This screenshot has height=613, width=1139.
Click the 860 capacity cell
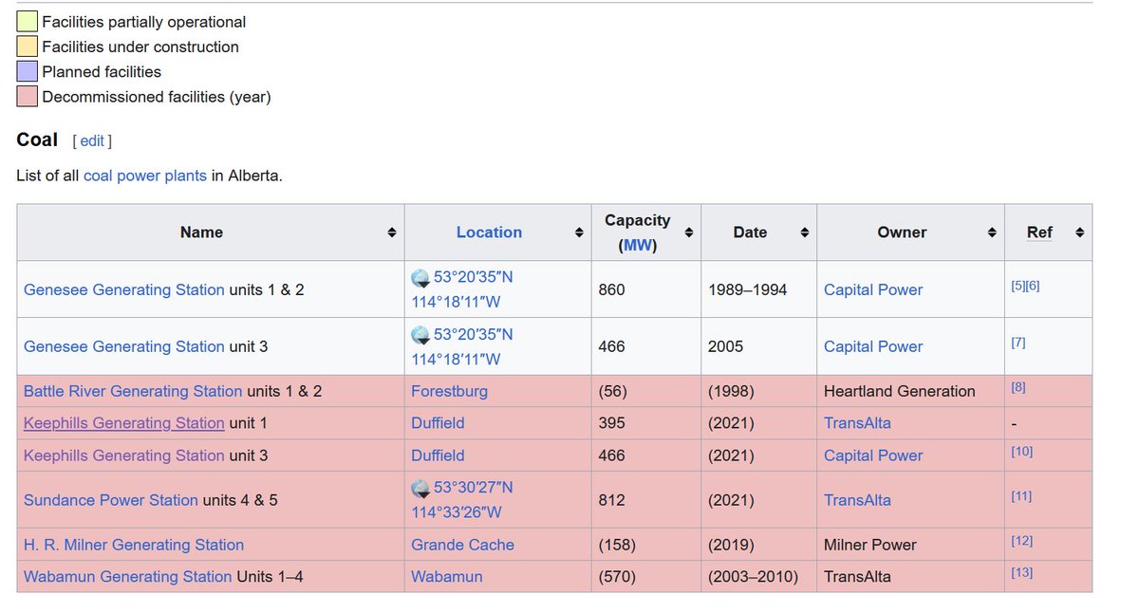click(x=646, y=289)
